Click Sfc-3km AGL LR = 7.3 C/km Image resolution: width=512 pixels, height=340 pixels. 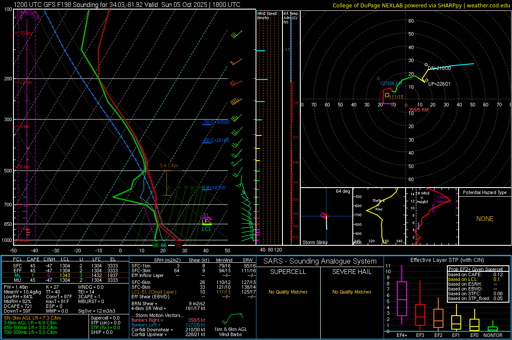[x=33, y=318]
